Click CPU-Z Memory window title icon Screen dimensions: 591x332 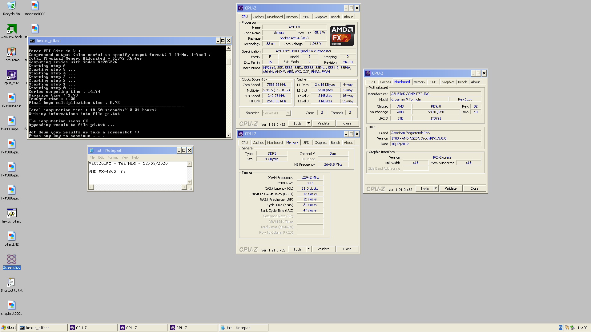pos(241,134)
